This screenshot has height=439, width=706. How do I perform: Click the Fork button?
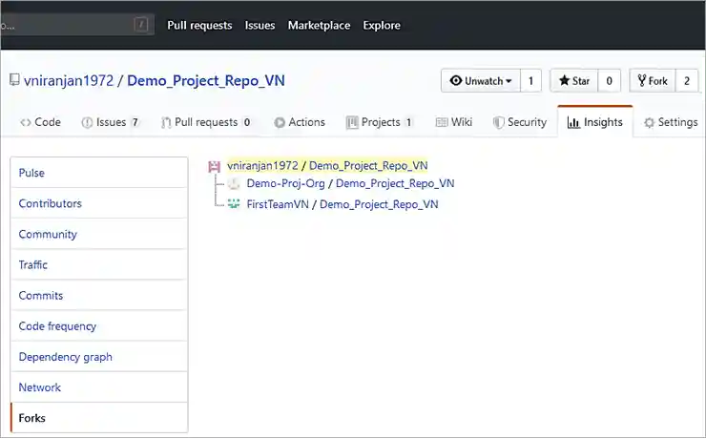coord(653,80)
